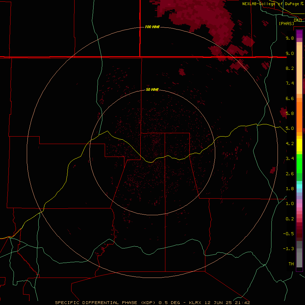Screen dimensions: 305x305
Task: Click the KLRX station ID in the caption
Action: (195, 303)
